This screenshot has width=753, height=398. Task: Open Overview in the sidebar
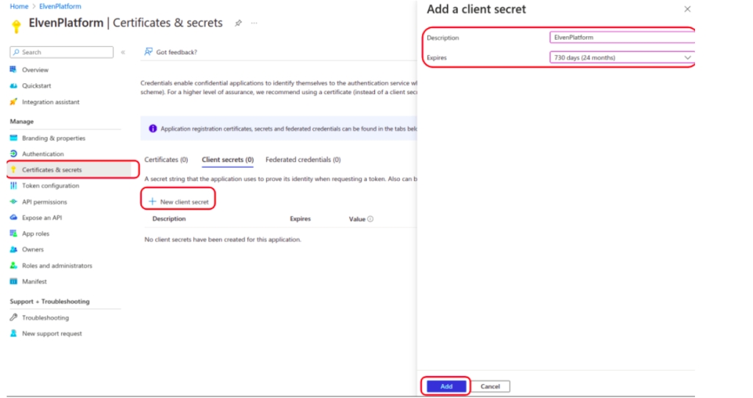[x=35, y=70]
